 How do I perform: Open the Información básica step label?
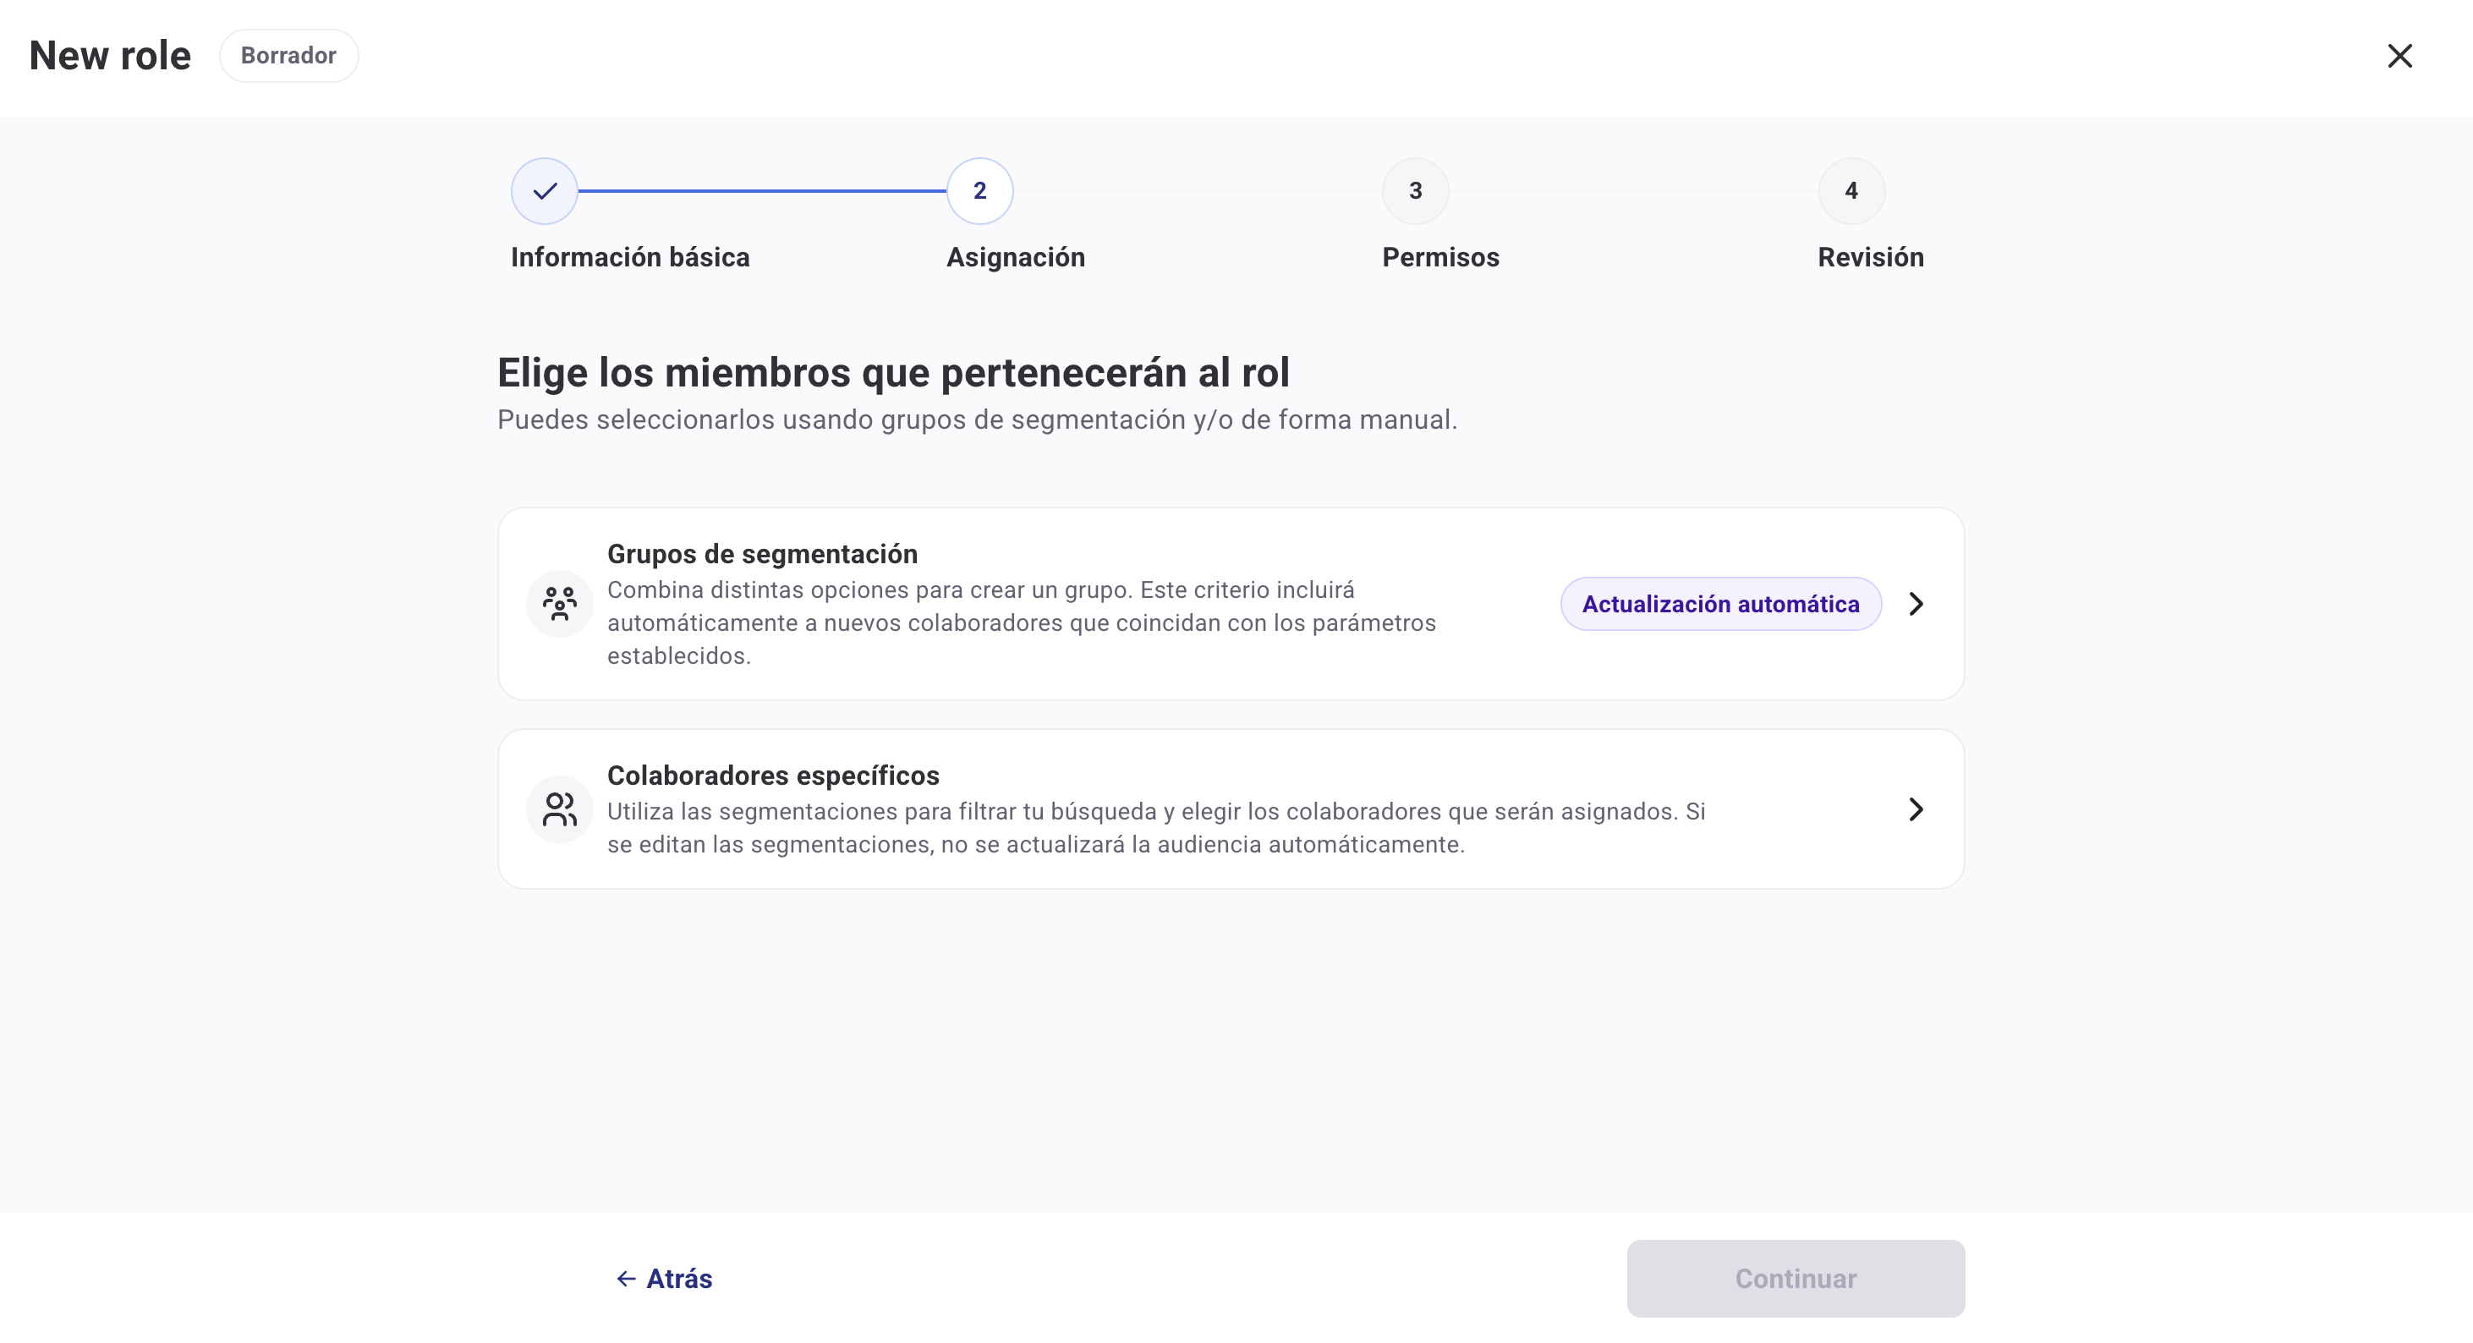630,257
